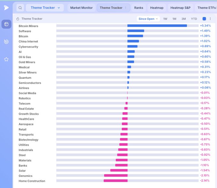Image resolution: width=217 pixels, height=188 pixels.
Task: Select the YTD timeframe
Action: (x=194, y=19)
